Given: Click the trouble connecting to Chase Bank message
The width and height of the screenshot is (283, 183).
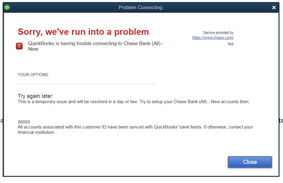Looking at the screenshot, I should [x=95, y=43].
